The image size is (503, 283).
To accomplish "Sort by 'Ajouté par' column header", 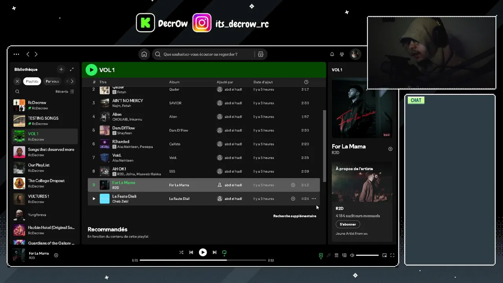I will coord(225,82).
